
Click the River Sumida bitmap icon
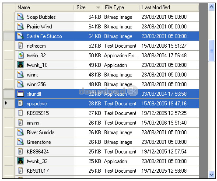(21, 132)
